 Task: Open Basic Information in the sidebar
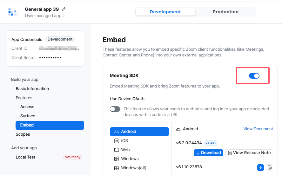pos(32,88)
